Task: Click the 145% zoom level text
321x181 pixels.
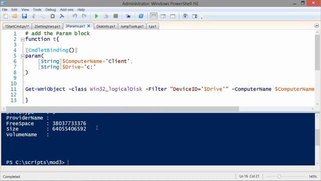Action: [312, 176]
